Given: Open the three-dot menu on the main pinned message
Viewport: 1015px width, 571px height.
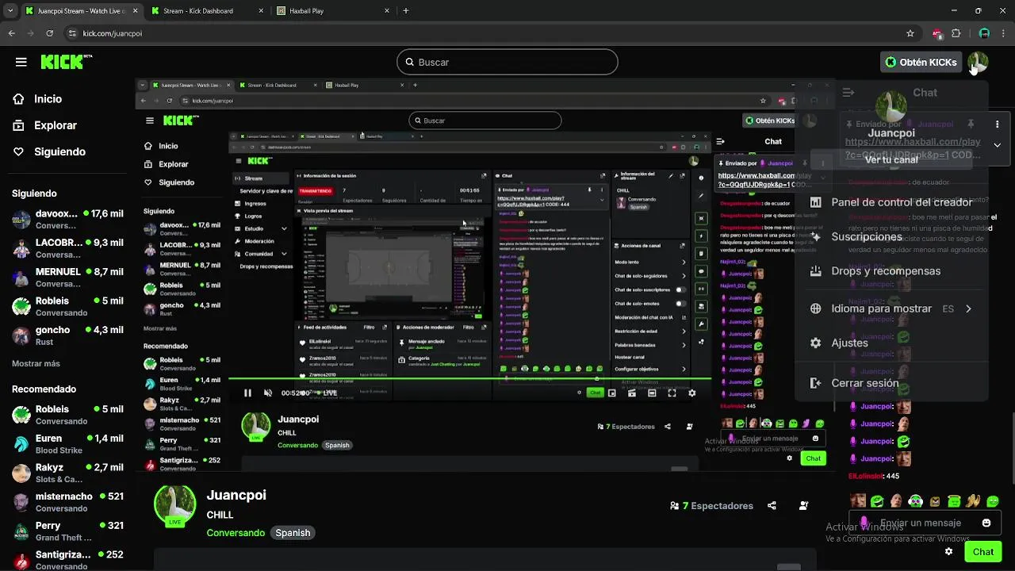Looking at the screenshot, I should tap(997, 125).
